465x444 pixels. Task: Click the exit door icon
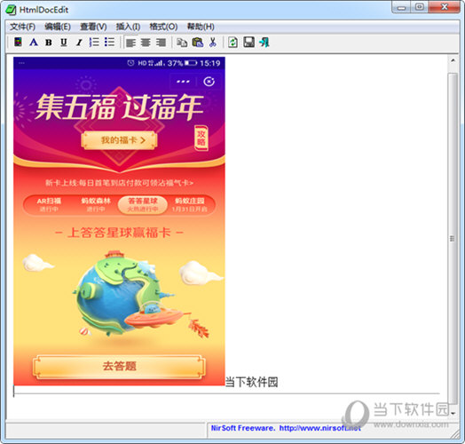pos(264,43)
